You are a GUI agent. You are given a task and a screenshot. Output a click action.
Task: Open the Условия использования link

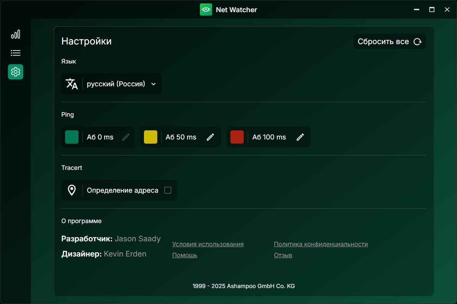[x=208, y=244]
